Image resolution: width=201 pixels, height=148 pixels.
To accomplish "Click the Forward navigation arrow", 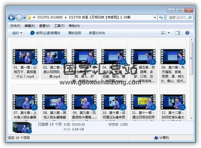I will point(19,18).
